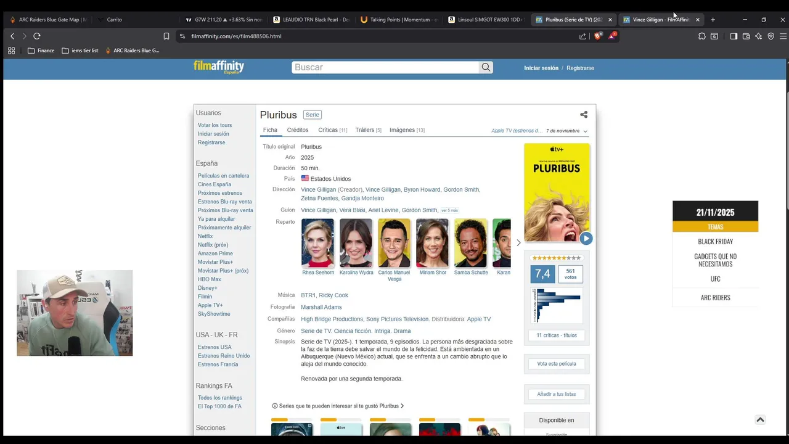Open '11 críticas - títulos' link
The width and height of the screenshot is (789, 444).
557,335
